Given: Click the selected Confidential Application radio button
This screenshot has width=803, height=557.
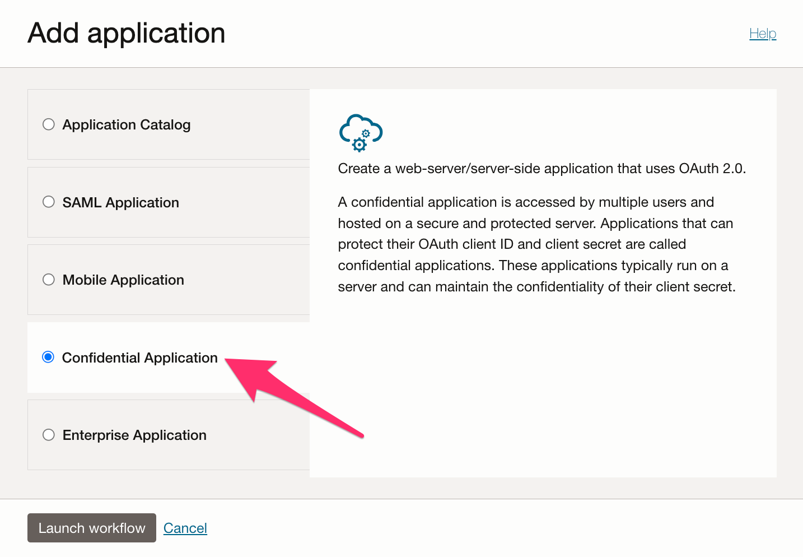Looking at the screenshot, I should (x=48, y=357).
